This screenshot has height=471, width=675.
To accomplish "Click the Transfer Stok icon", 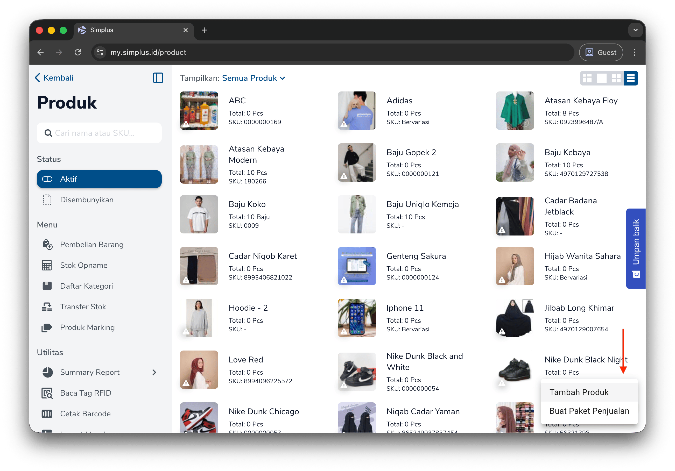I will (x=47, y=307).
